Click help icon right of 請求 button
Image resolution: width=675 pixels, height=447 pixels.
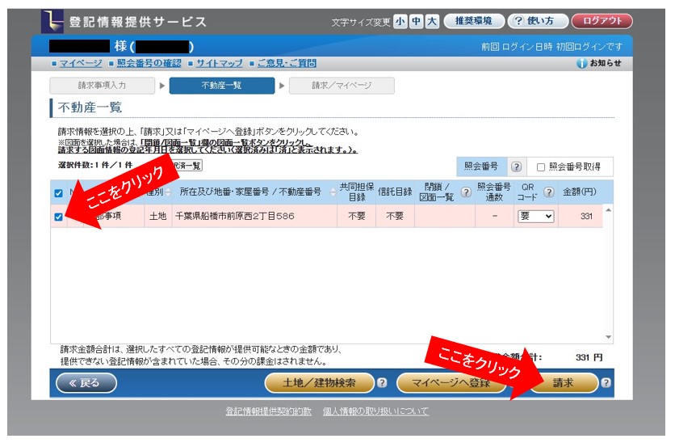(x=606, y=383)
